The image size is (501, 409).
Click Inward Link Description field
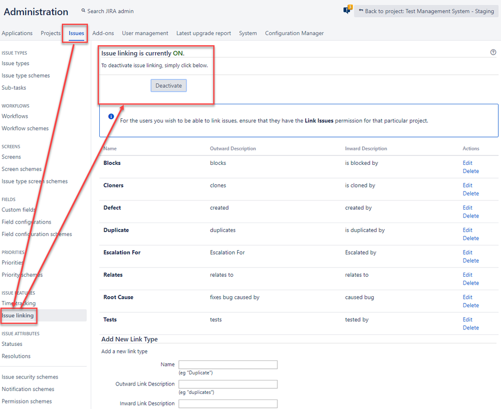coord(228,403)
